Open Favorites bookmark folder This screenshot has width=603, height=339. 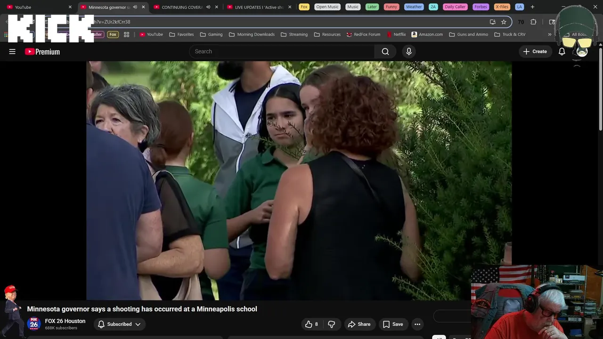[x=181, y=34]
